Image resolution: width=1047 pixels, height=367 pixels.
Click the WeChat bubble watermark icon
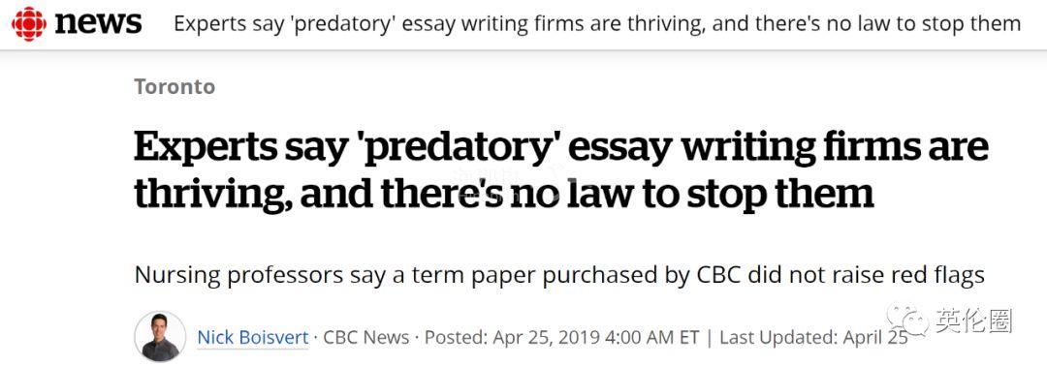[x=907, y=321]
